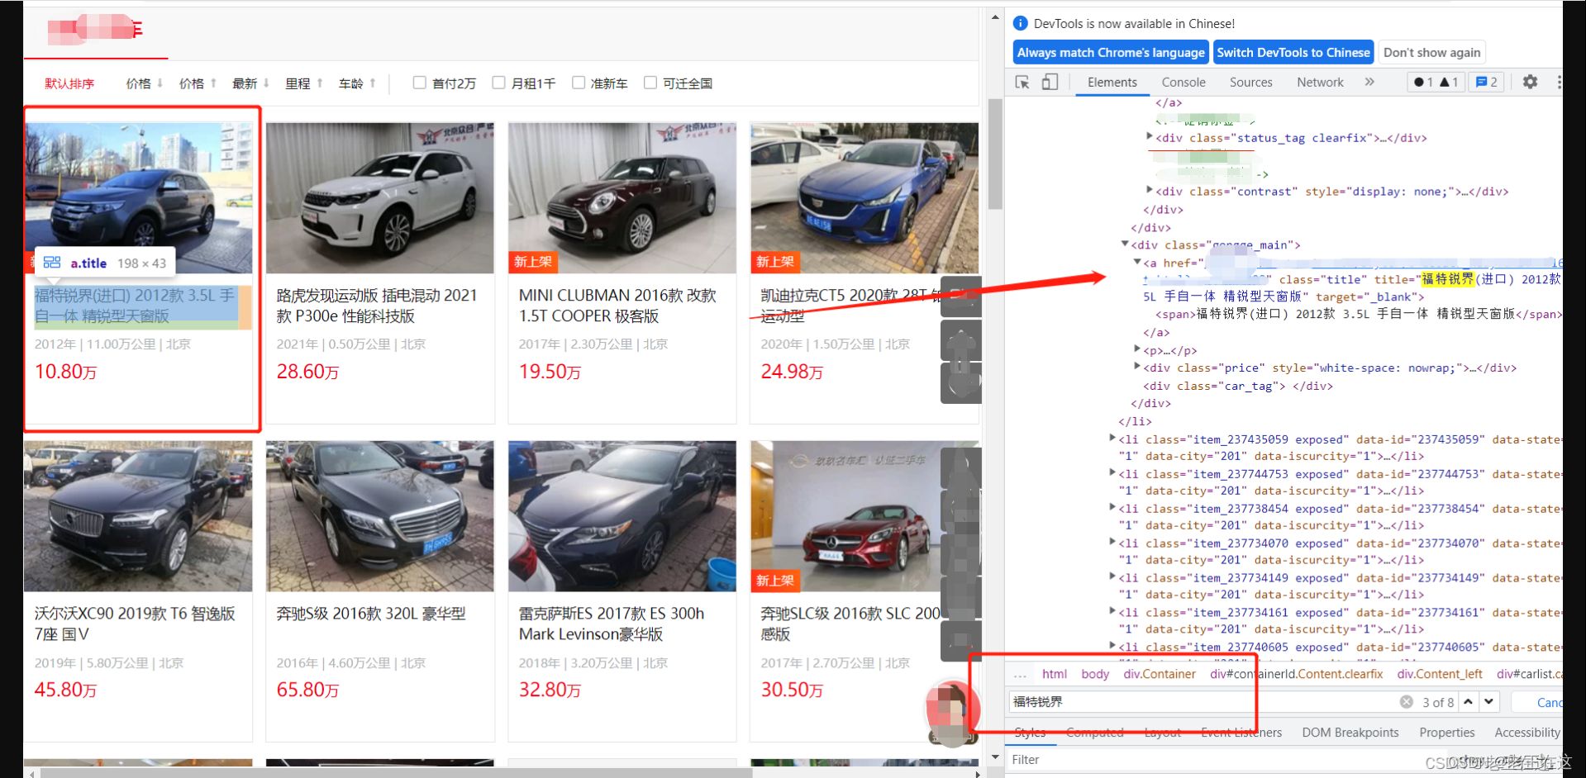Expand the status_tag clearfix div node
The height and width of the screenshot is (778, 1586).
point(1150,137)
